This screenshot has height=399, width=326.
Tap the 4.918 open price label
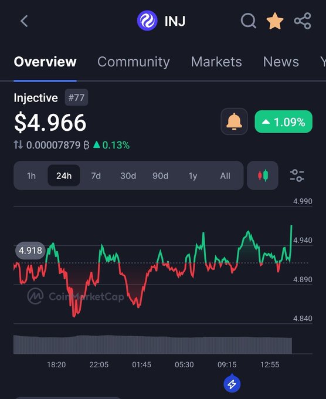(x=30, y=251)
